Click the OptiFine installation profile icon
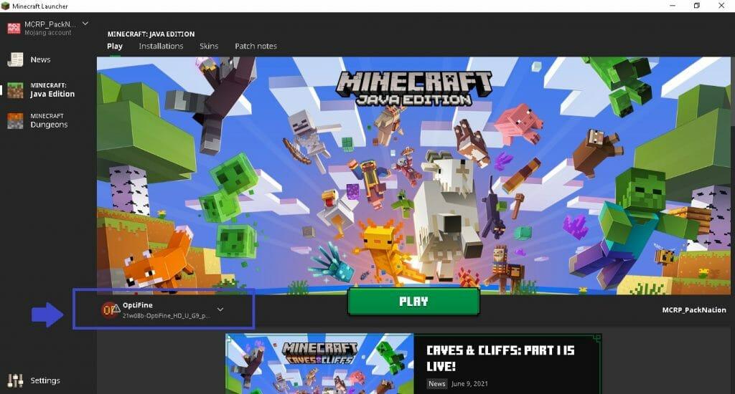The image size is (735, 394). [x=110, y=309]
